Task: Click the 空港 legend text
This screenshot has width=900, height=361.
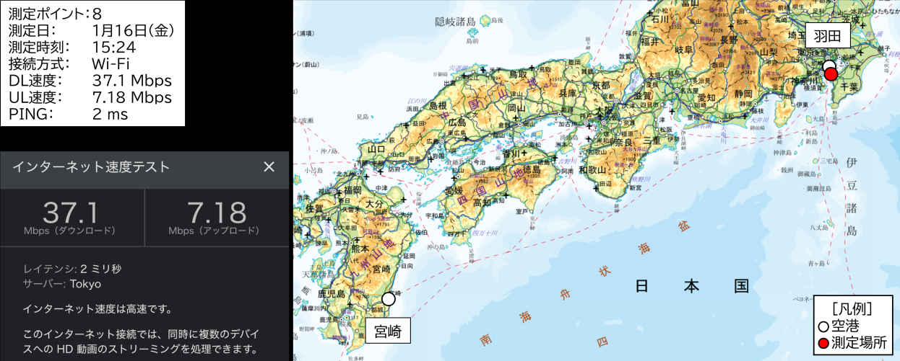Action: (847, 327)
